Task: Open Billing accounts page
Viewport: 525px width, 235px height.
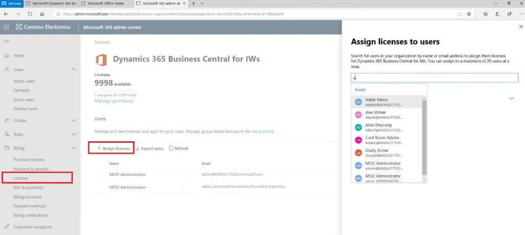Action: pos(28,197)
